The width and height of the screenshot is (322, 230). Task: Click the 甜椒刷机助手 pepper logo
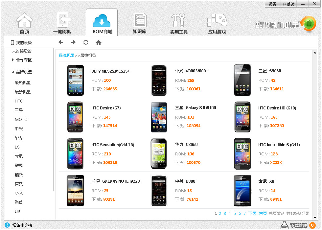pyautogui.click(x=308, y=24)
